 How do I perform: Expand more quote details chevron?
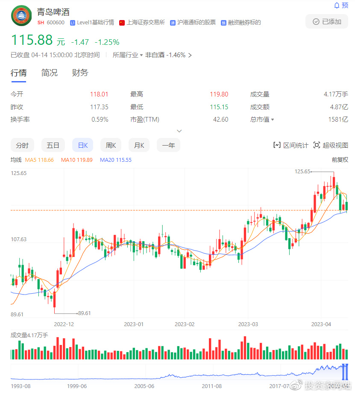point(179,131)
